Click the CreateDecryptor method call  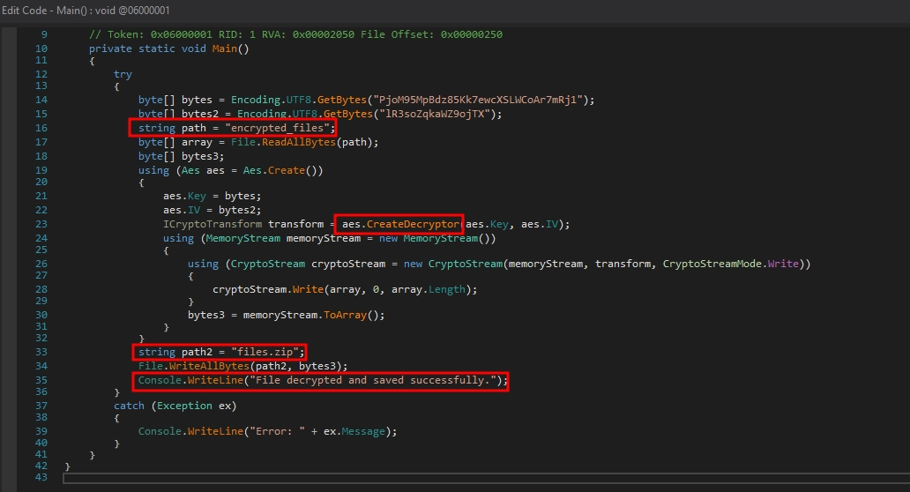401,224
